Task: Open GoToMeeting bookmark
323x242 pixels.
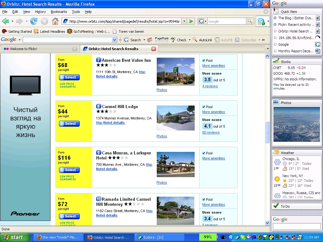Action: [x=89, y=32]
